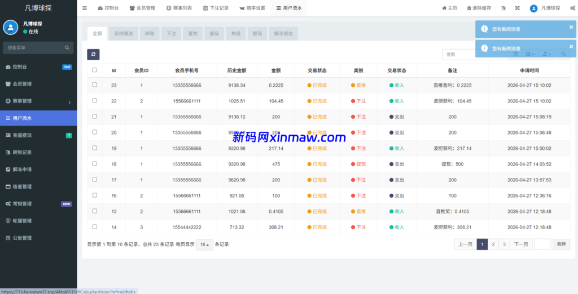This screenshot has width=578, height=294.
Task: Go to 上一页 in pagination
Action: (x=465, y=244)
